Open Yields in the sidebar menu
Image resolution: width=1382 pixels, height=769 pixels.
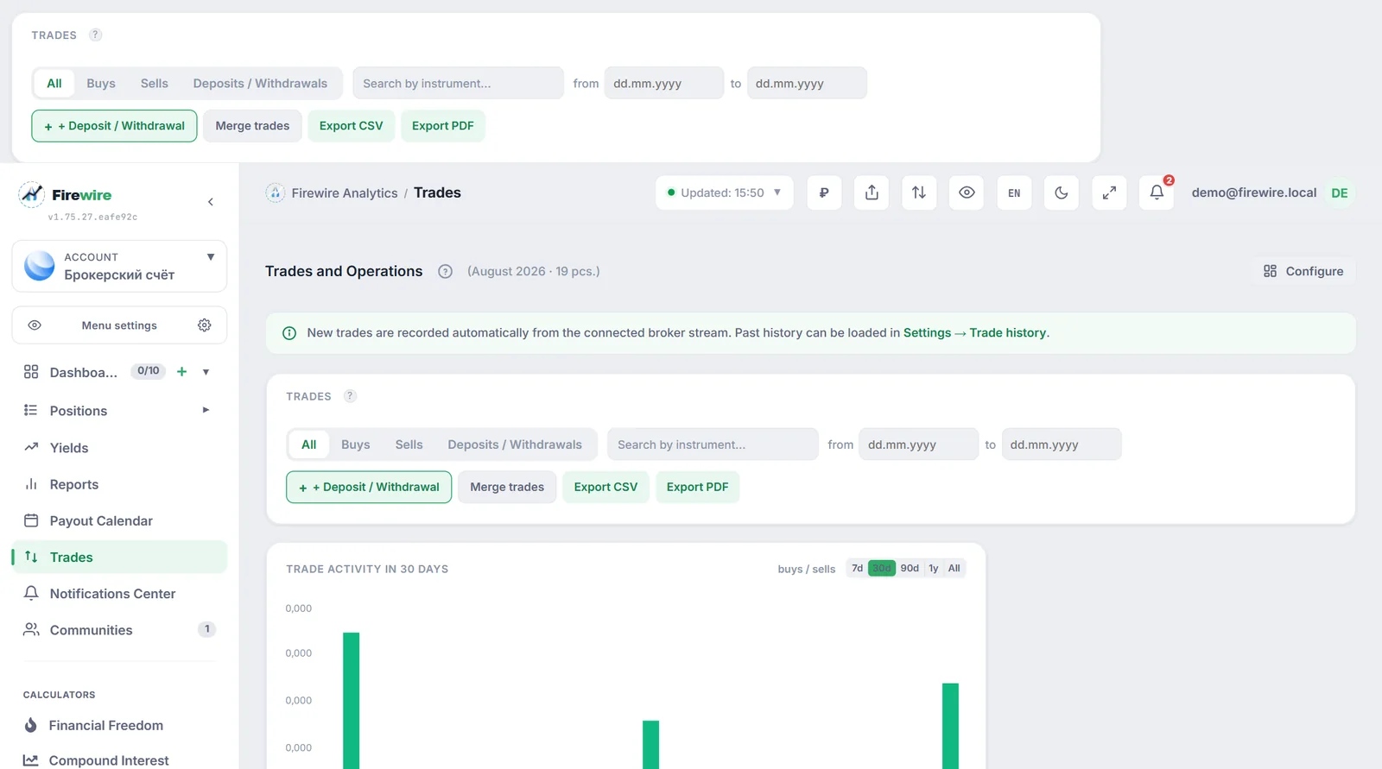[119, 447]
